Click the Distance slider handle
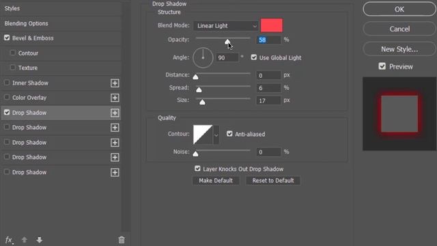 pyautogui.click(x=196, y=77)
